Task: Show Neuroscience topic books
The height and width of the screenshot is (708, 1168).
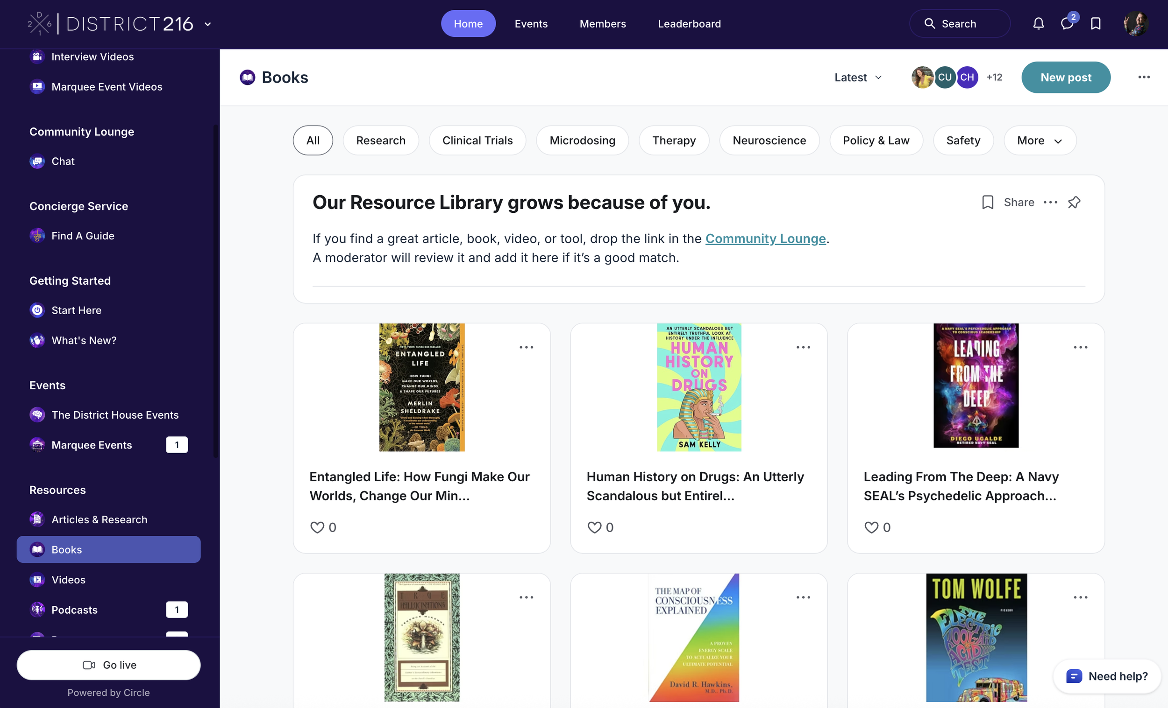Action: tap(769, 140)
